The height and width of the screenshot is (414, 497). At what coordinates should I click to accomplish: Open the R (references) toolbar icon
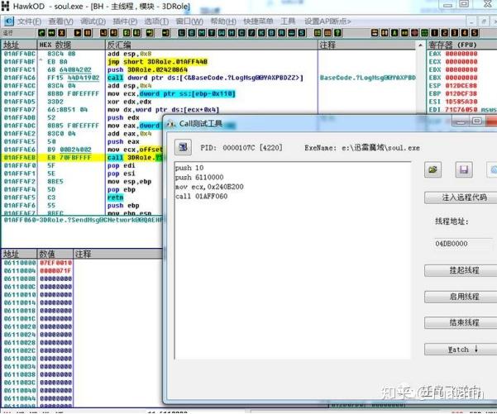coord(281,32)
